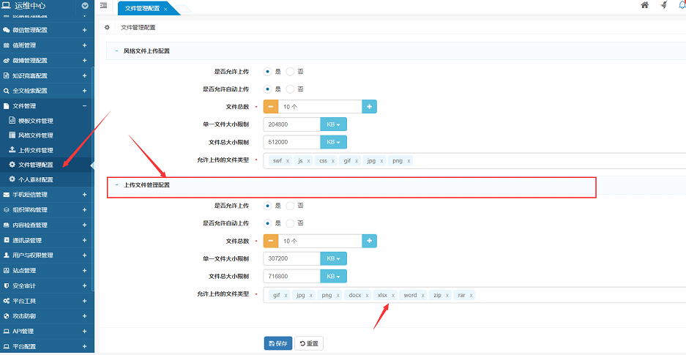The width and height of the screenshot is (686, 355).
Task: Select 否 for 是否允许自动上传 in 上传文件管理配置
Action: (x=290, y=223)
